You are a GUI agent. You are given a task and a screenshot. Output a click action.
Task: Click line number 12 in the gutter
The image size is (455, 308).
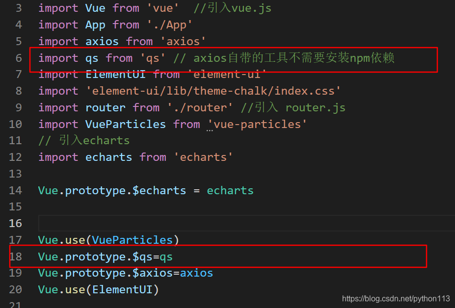pos(15,157)
